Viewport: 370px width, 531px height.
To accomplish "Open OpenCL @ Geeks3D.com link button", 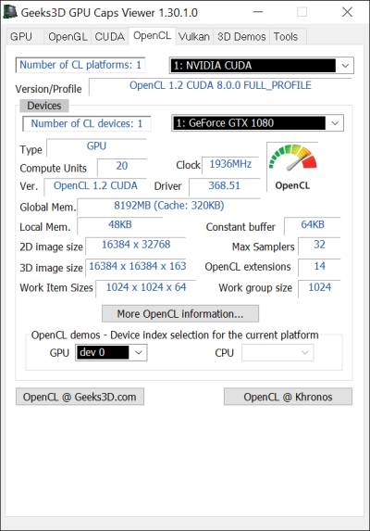I will 80,397.
